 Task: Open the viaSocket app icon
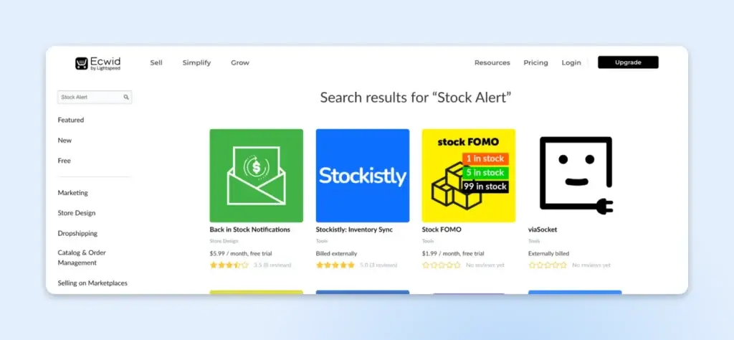click(575, 176)
